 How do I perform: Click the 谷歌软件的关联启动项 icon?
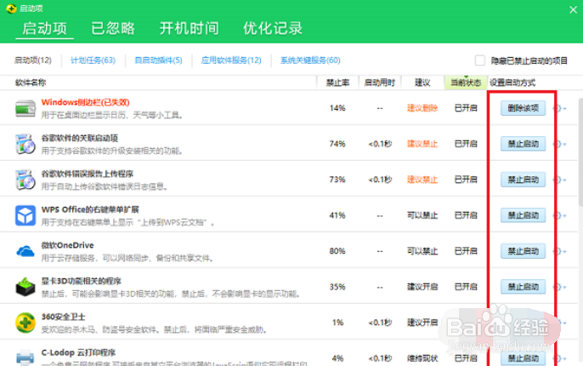(x=25, y=144)
